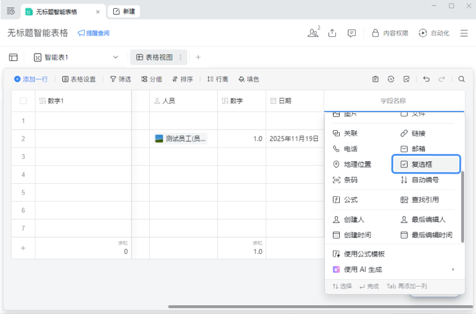Click the 无标题智能表格 document title

pyautogui.click(x=37, y=33)
